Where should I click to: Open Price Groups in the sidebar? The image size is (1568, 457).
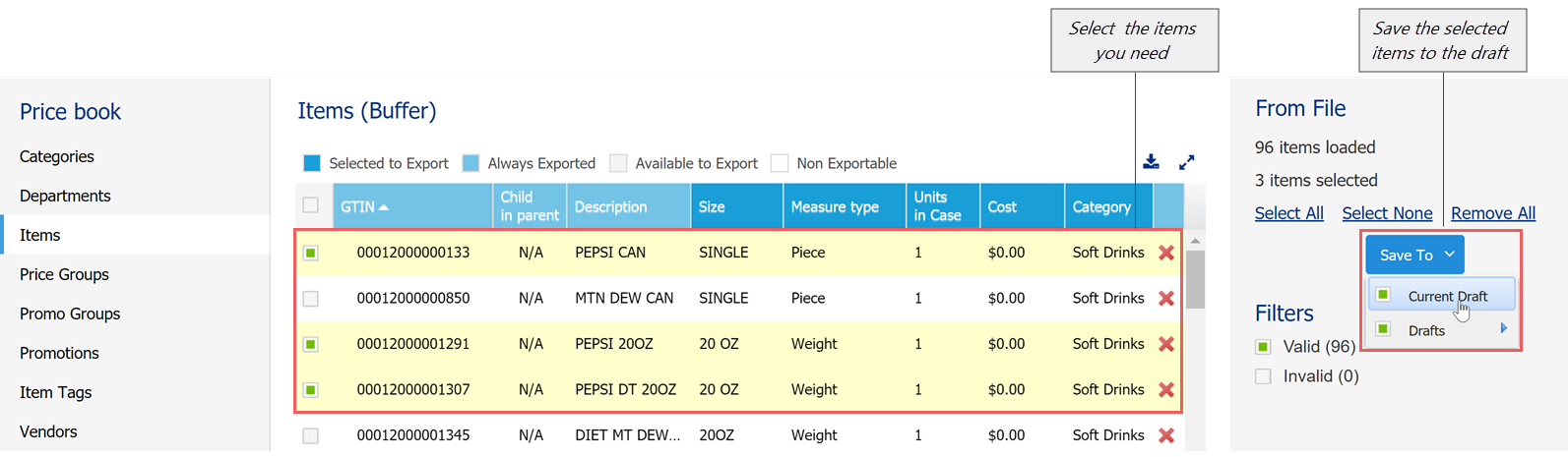pos(64,274)
